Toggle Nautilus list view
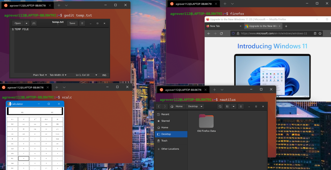This screenshot has height=170, width=331. coord(227,106)
